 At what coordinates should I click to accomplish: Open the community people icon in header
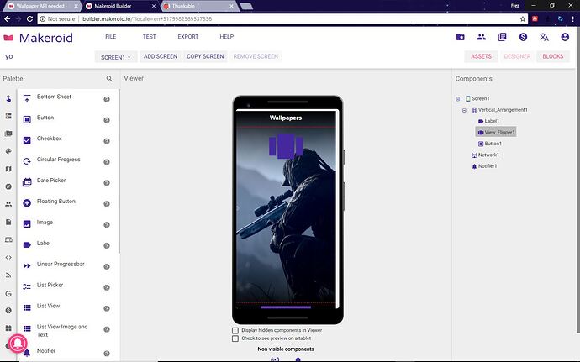[482, 37]
